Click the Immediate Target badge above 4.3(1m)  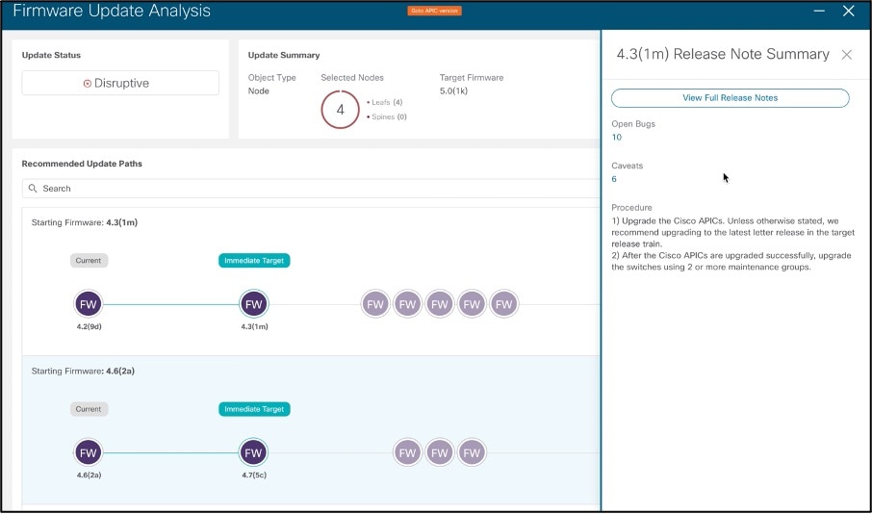coord(254,260)
